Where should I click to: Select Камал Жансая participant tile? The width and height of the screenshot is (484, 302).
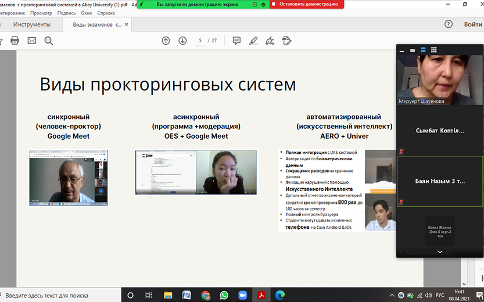(x=440, y=231)
